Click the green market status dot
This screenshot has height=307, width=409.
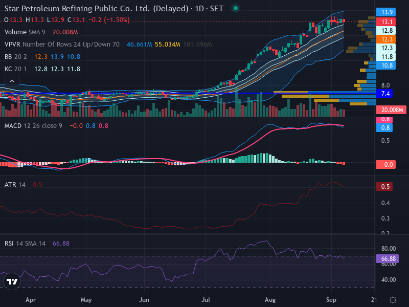point(236,8)
